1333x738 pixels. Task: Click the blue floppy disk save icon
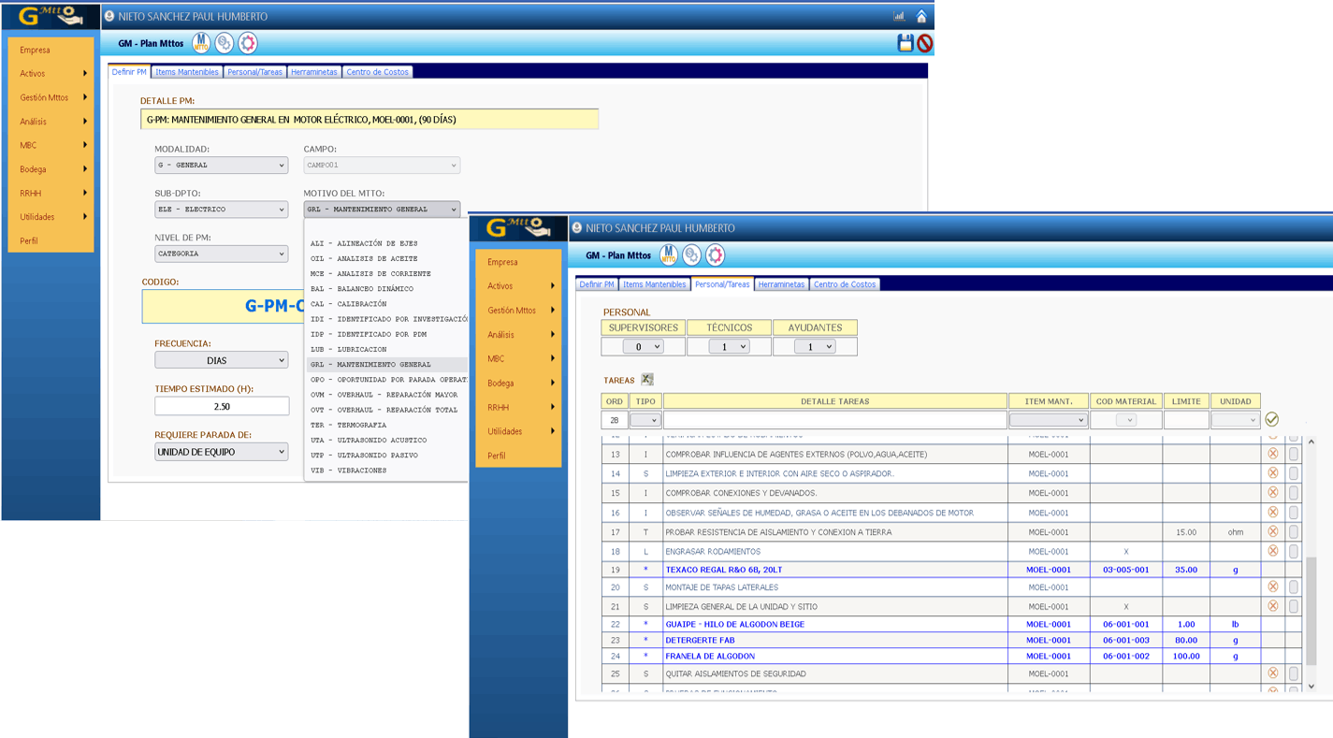(x=905, y=43)
